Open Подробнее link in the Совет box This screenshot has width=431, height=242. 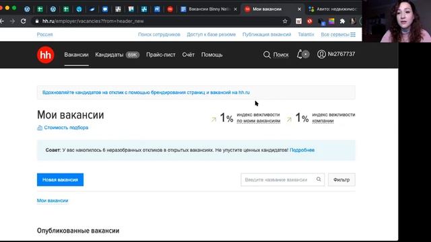tap(302, 150)
